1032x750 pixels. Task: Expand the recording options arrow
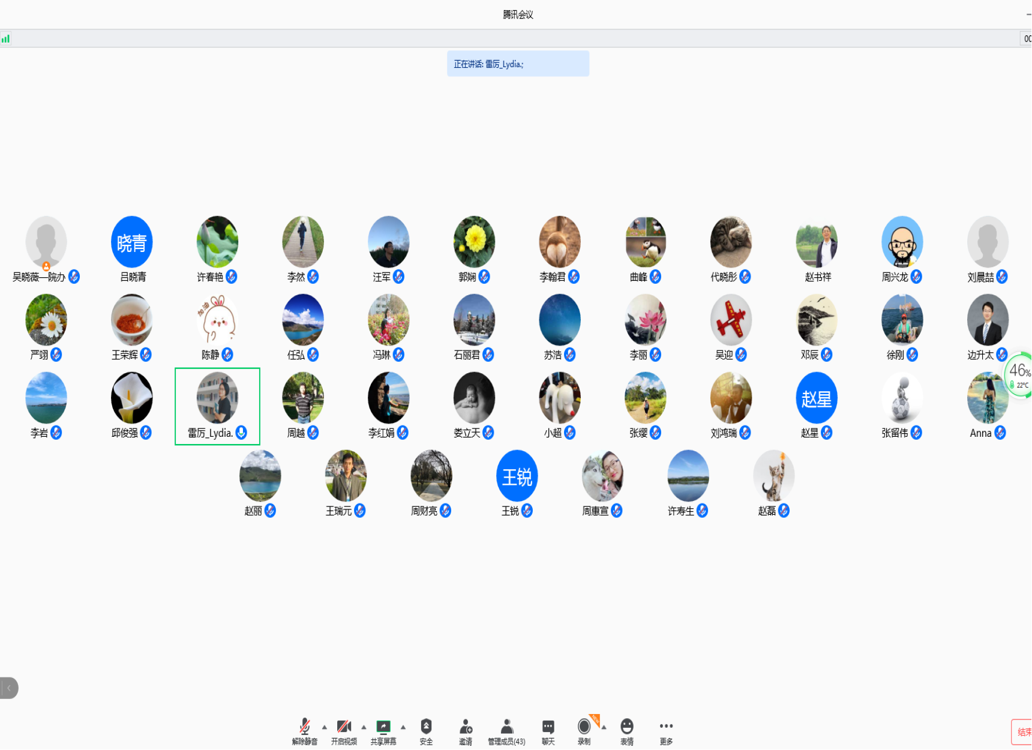(604, 727)
